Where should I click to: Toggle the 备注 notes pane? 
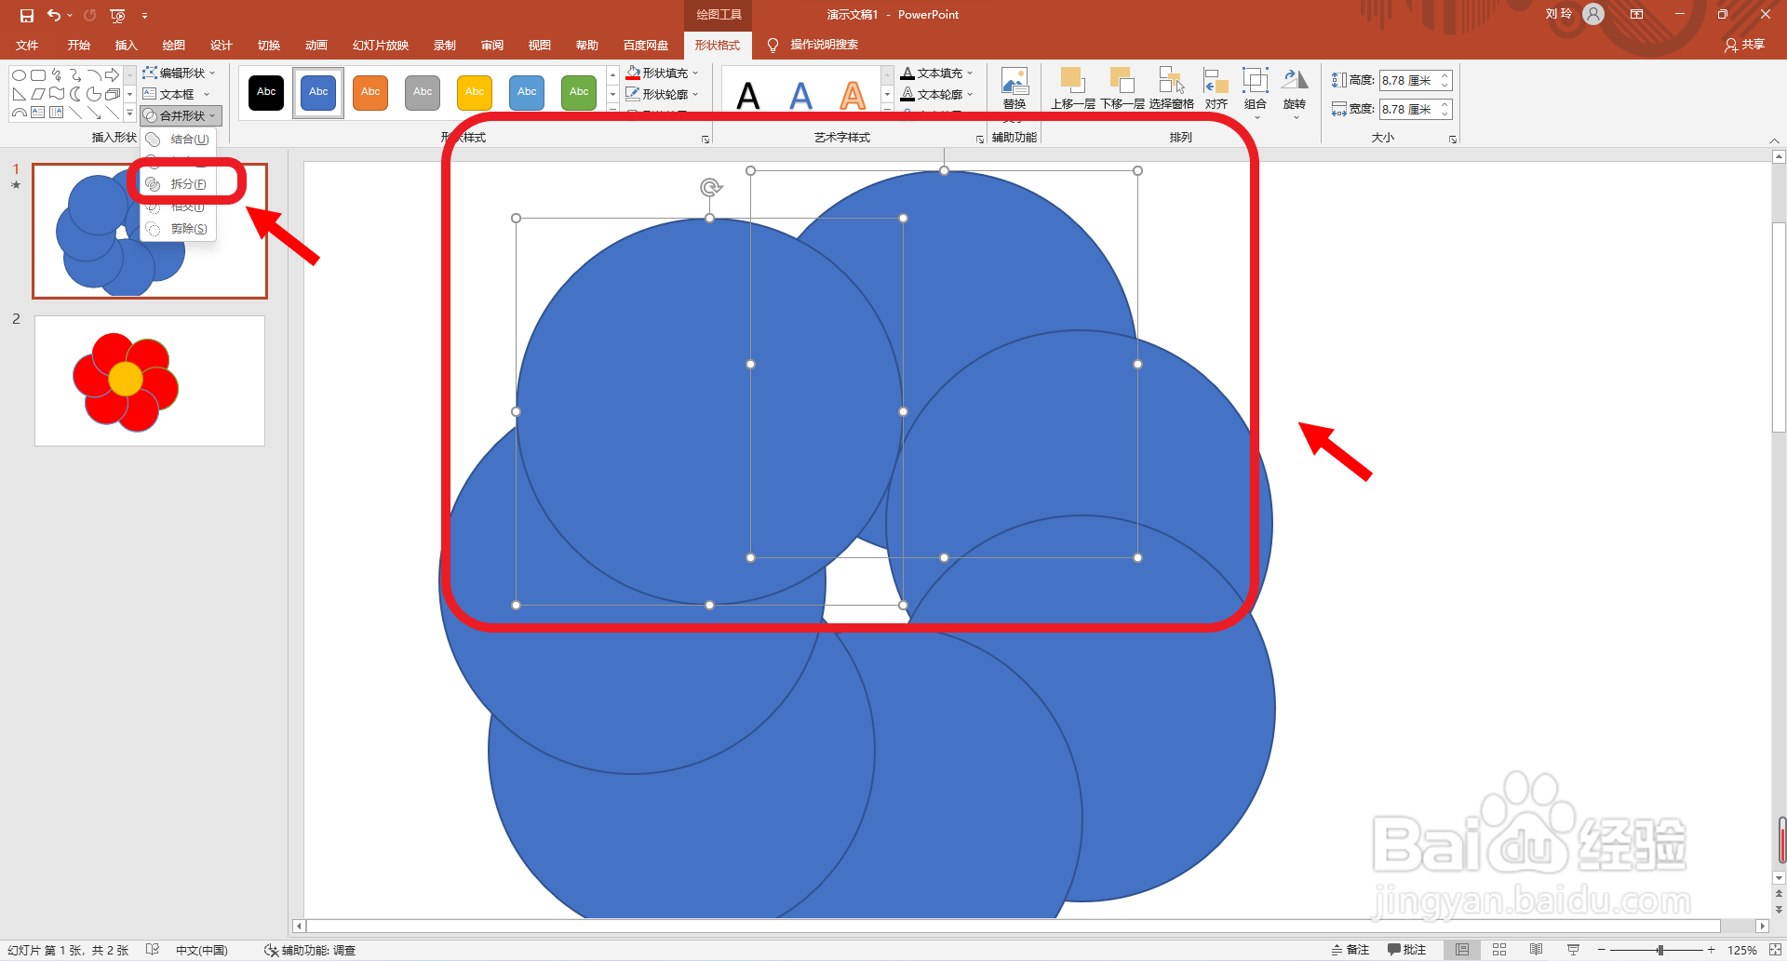tap(1350, 950)
